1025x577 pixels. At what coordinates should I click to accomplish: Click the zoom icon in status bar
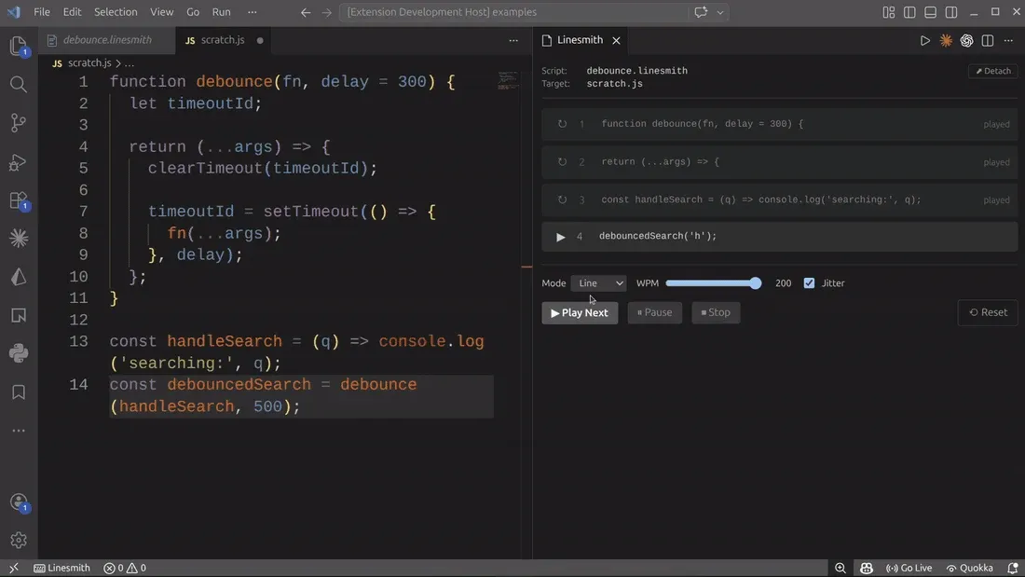coord(840,568)
